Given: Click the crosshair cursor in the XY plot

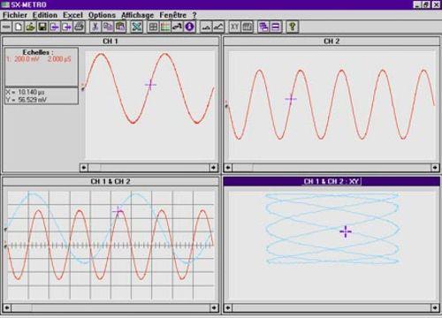Looking at the screenshot, I should click(x=346, y=231).
